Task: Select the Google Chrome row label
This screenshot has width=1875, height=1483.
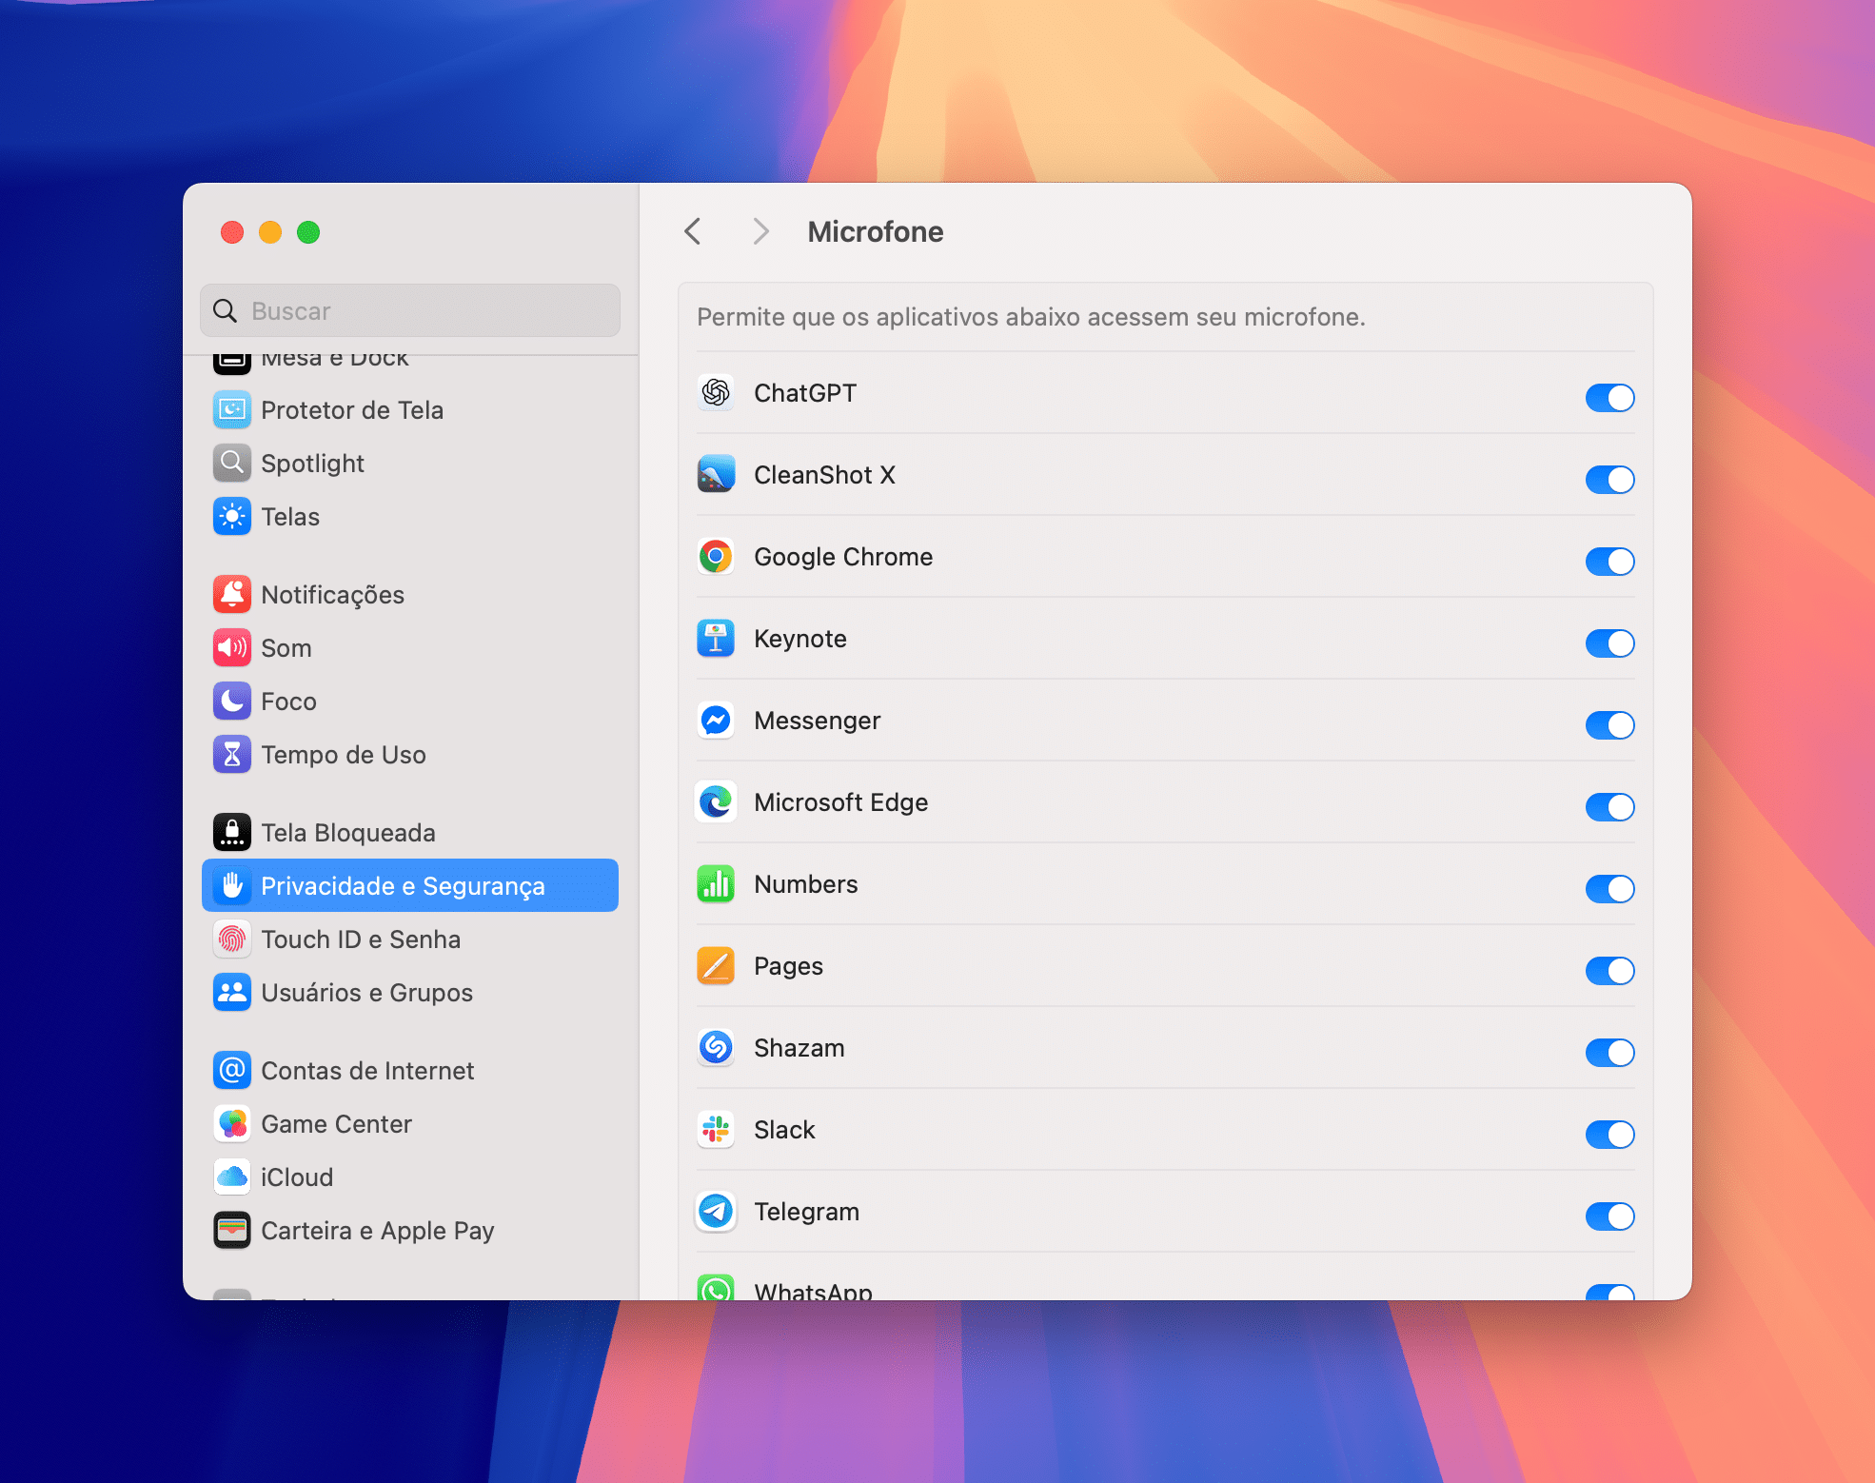Action: [x=843, y=557]
